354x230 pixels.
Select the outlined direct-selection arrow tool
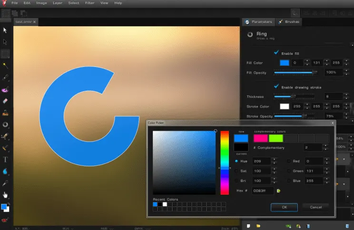coord(5,42)
